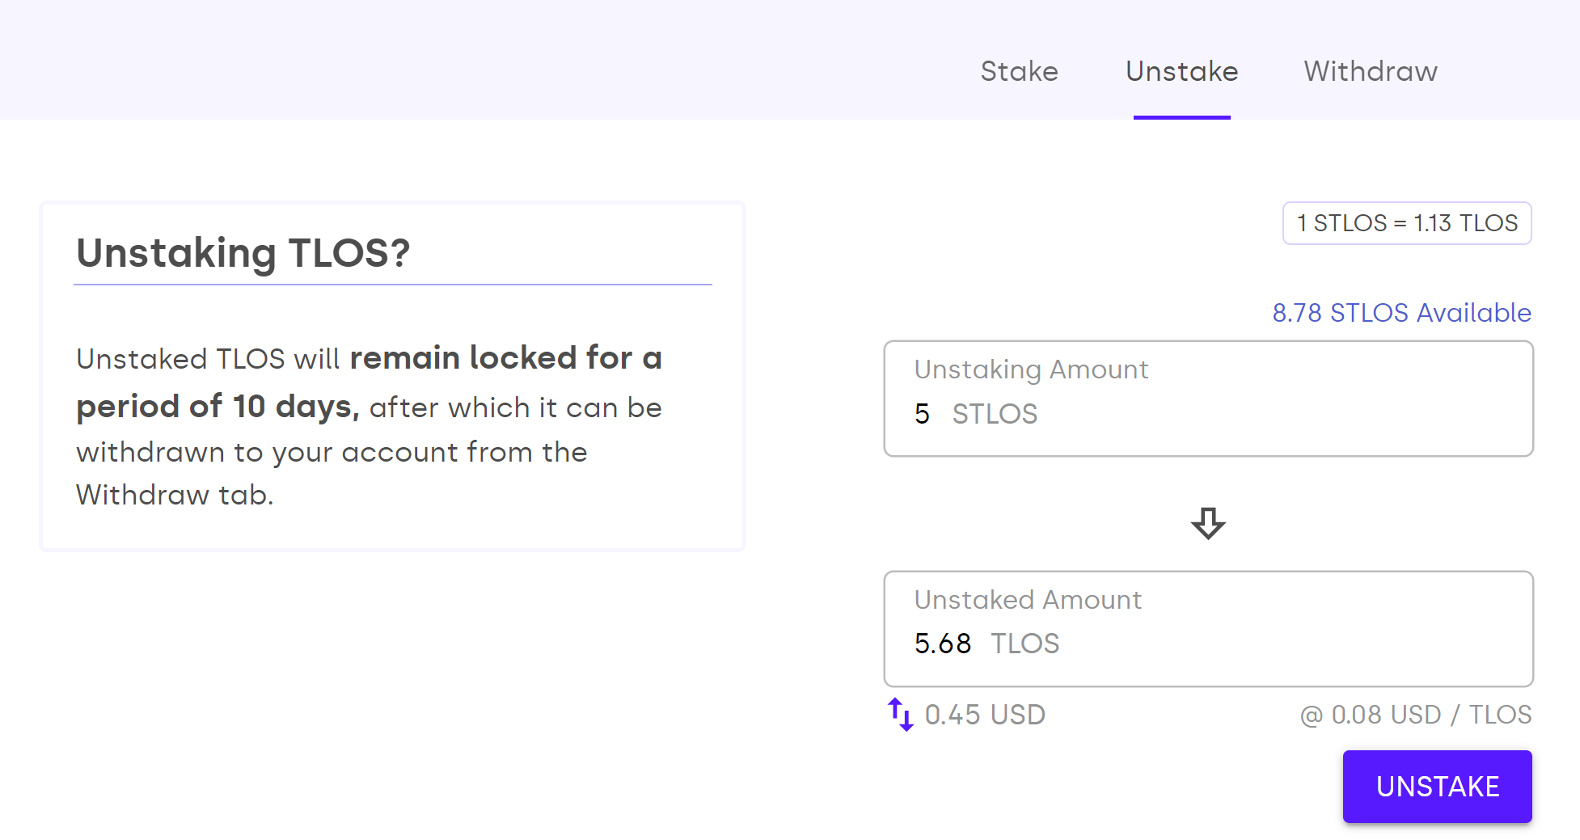The width and height of the screenshot is (1580, 840).
Task: Select the value 5 in Unstaking Amount
Action: (921, 414)
